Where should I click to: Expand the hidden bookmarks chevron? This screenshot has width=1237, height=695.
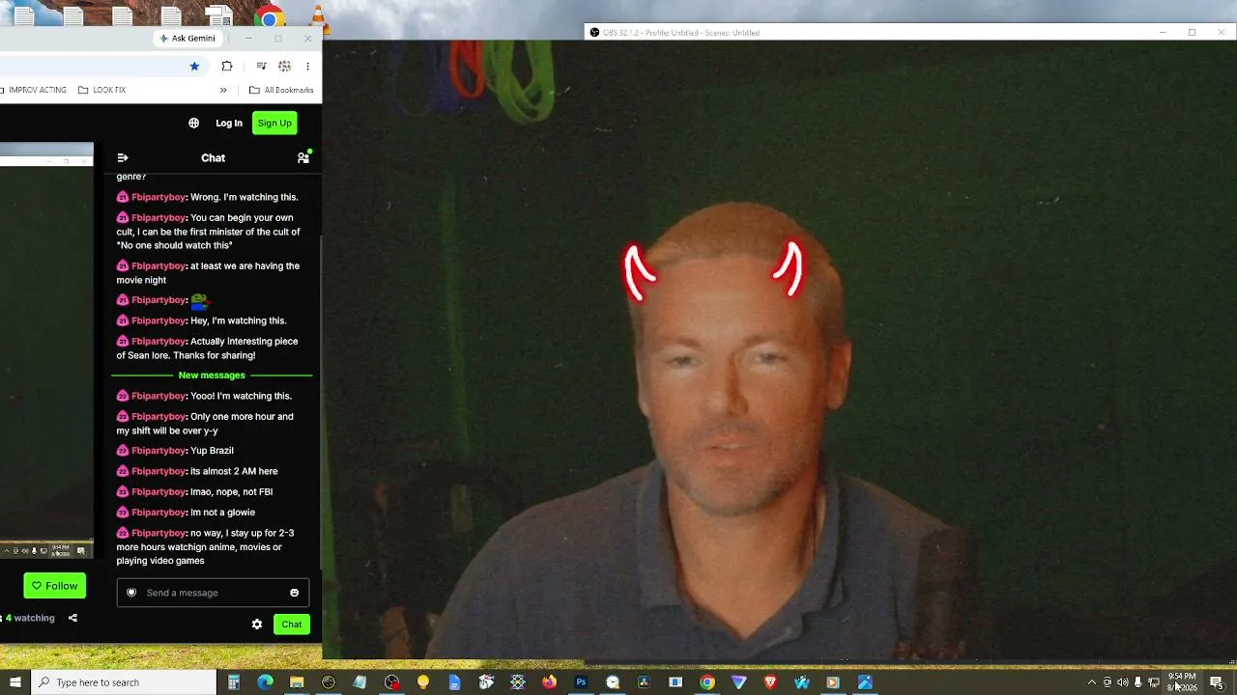point(223,90)
